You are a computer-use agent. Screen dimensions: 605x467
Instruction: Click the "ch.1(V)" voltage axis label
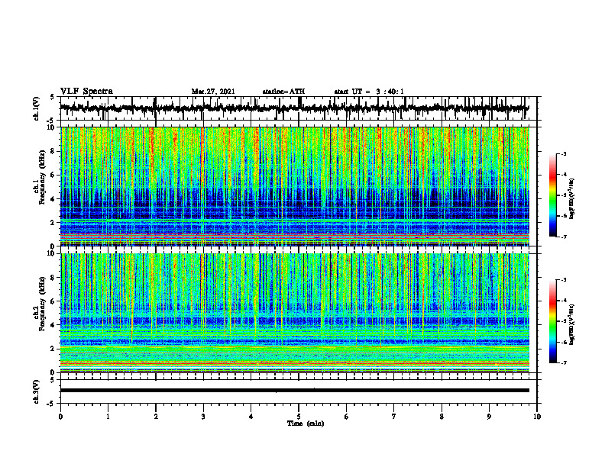(36, 108)
